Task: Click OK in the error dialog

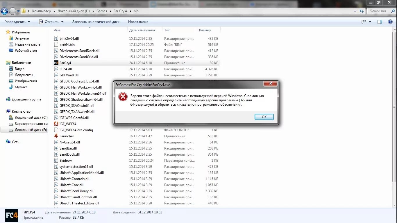Action: (x=264, y=117)
